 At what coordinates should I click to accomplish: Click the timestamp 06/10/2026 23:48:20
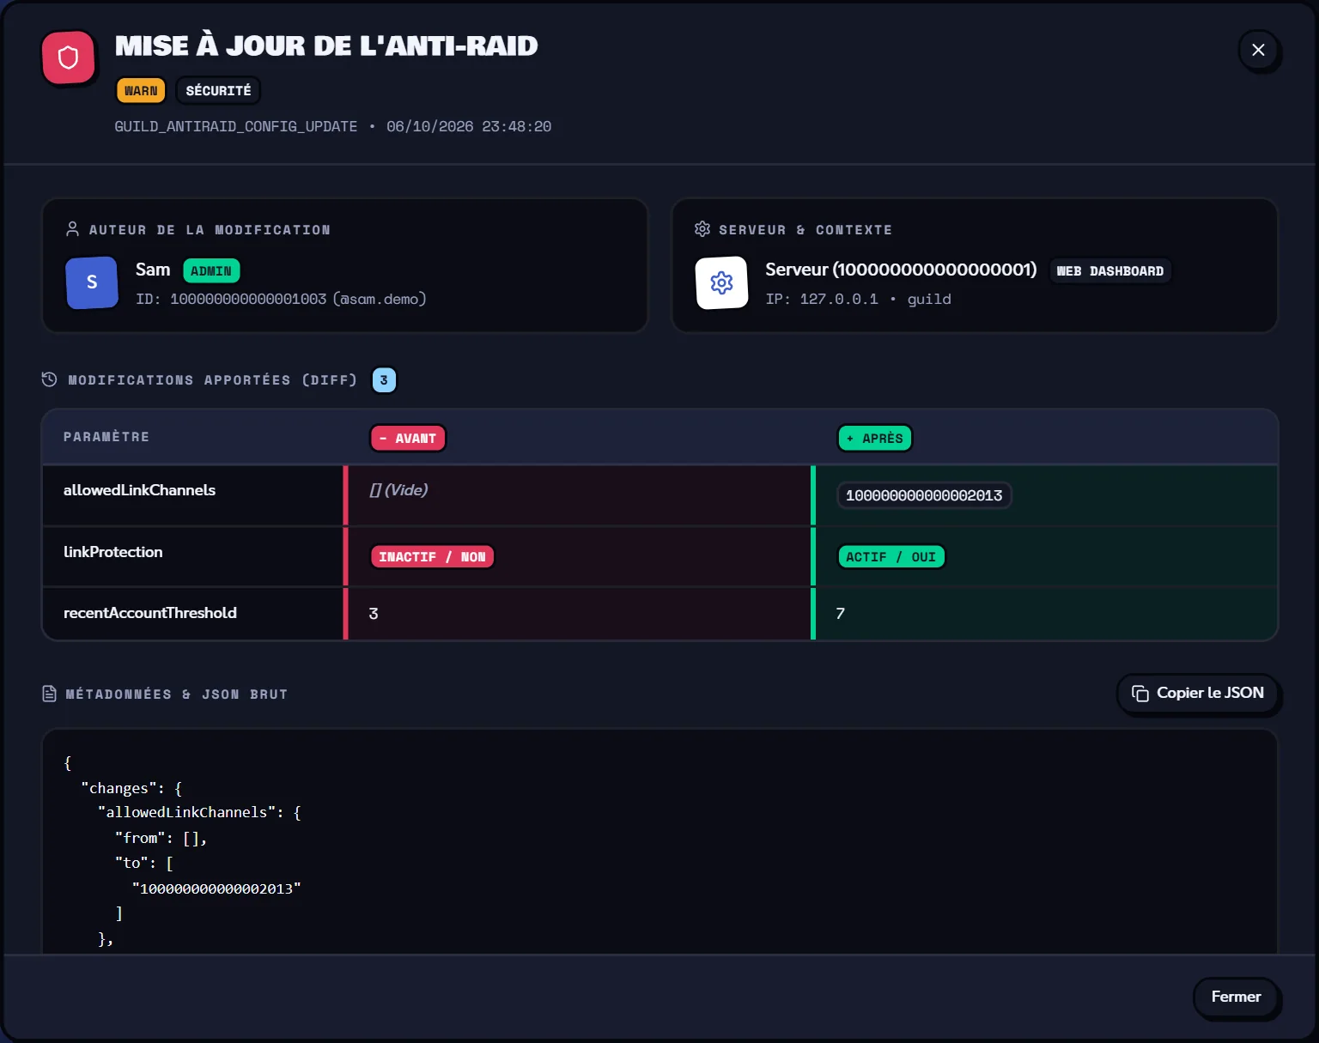pos(469,127)
